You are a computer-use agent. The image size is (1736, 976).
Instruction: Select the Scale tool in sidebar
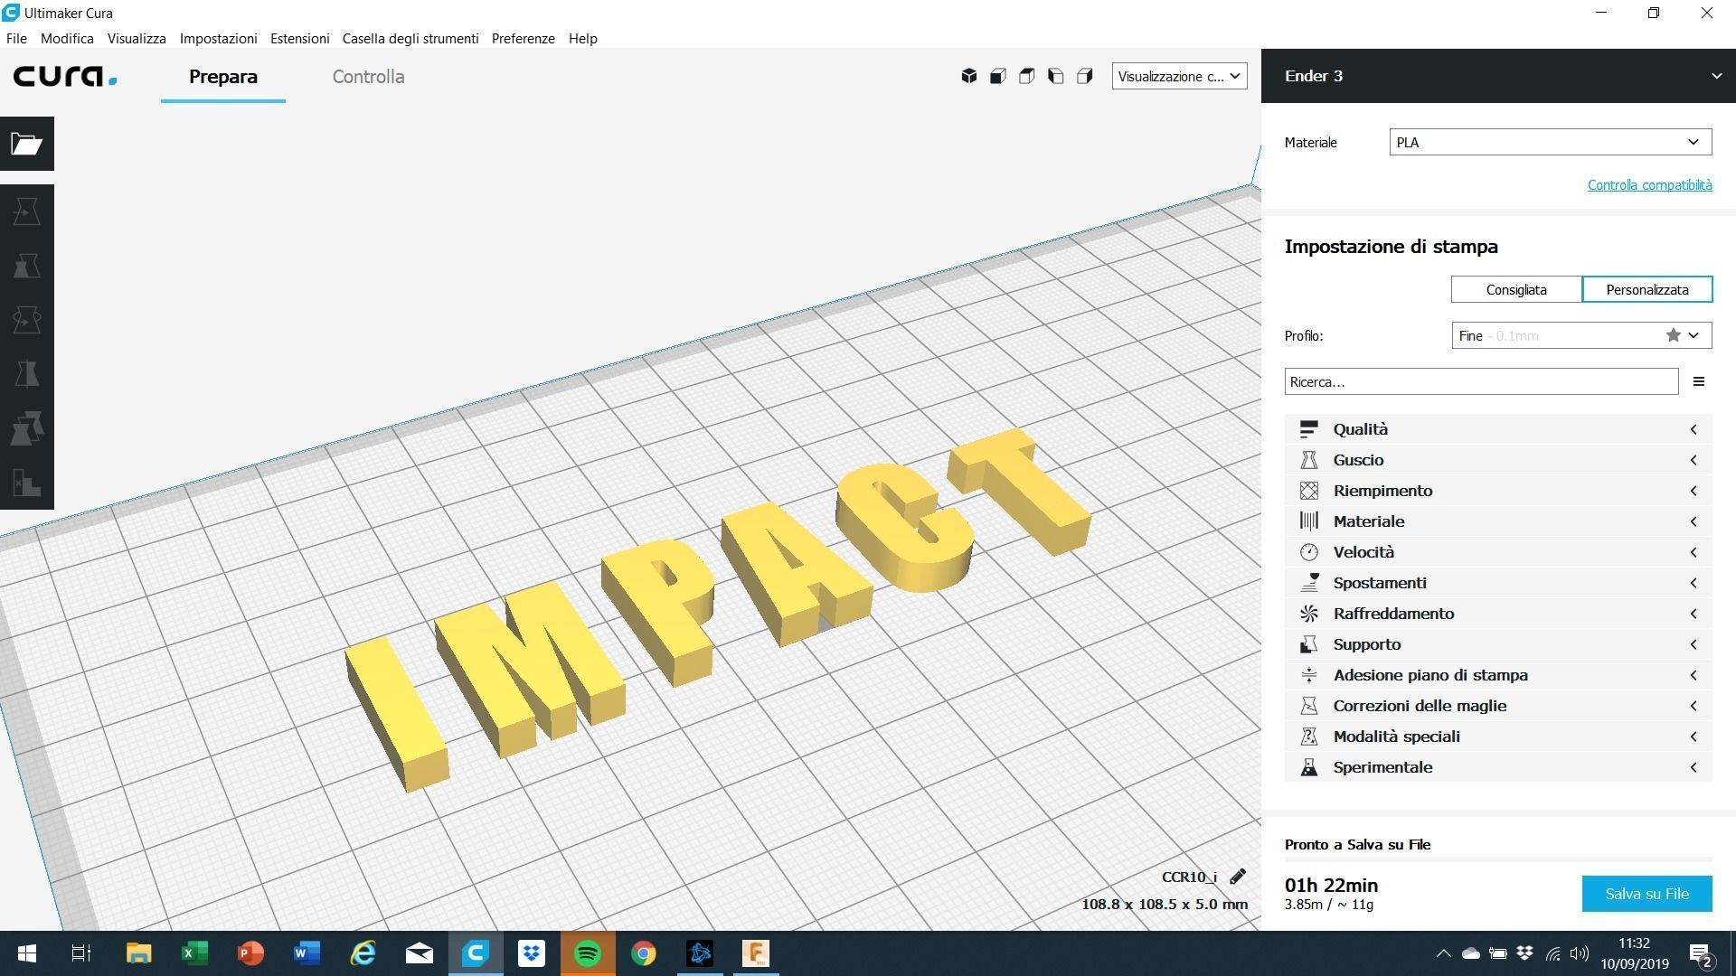click(27, 266)
